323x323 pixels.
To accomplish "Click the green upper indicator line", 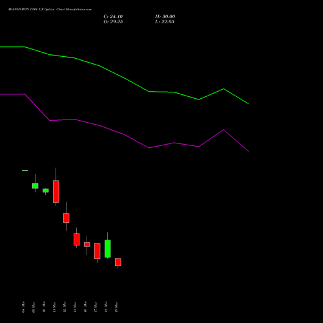I will [x=124, y=78].
